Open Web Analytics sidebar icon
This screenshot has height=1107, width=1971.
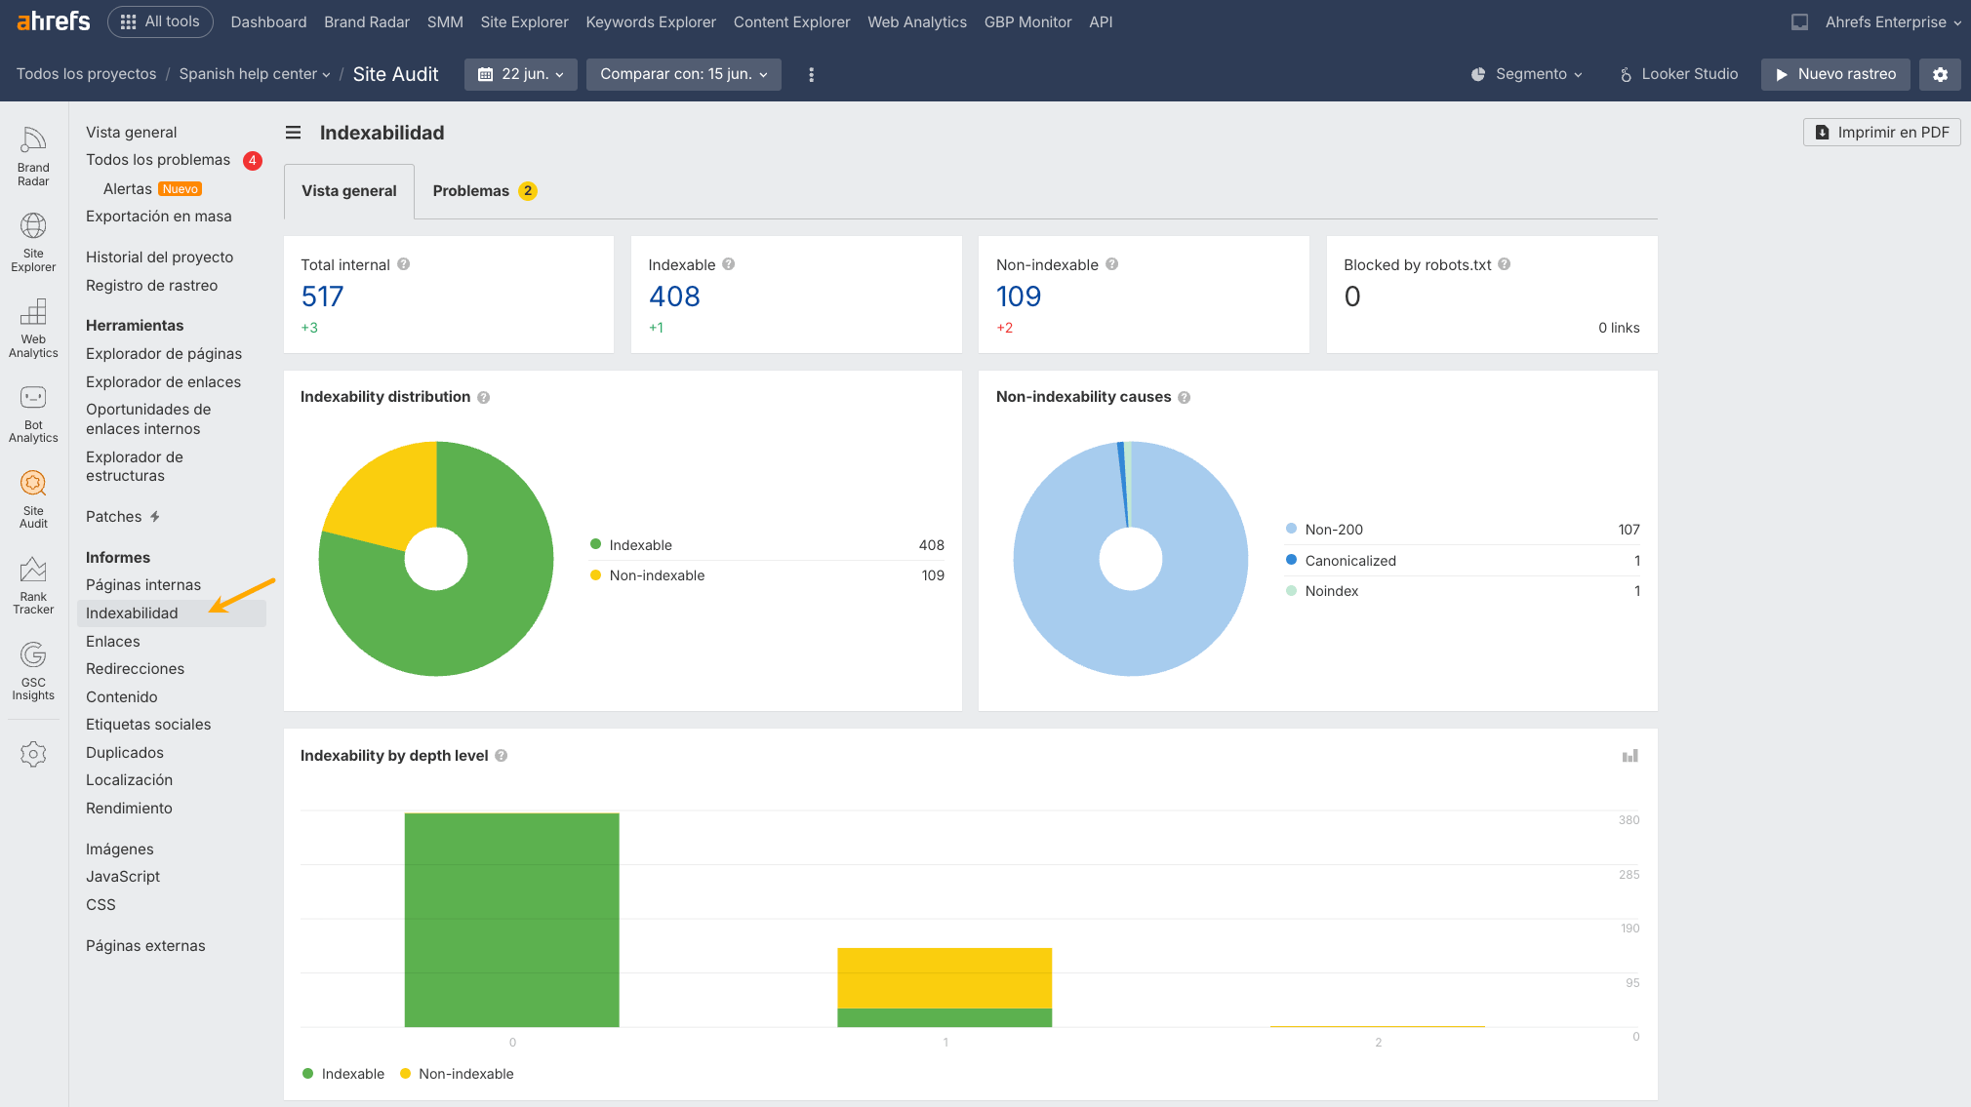click(33, 328)
